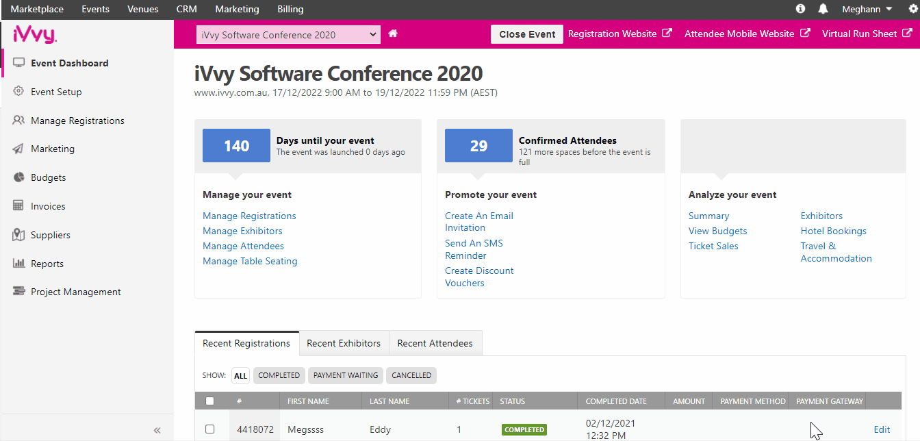Filter registrations by CANCELLED
This screenshot has width=920, height=441.
point(411,375)
